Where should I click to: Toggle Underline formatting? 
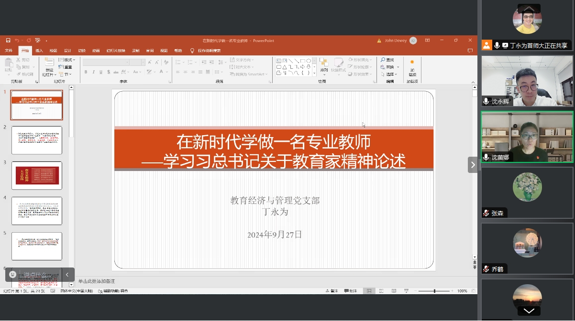101,72
